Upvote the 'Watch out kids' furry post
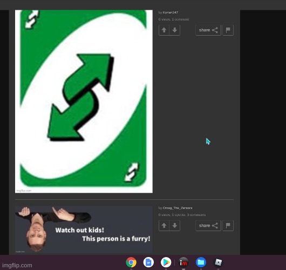 click(164, 226)
